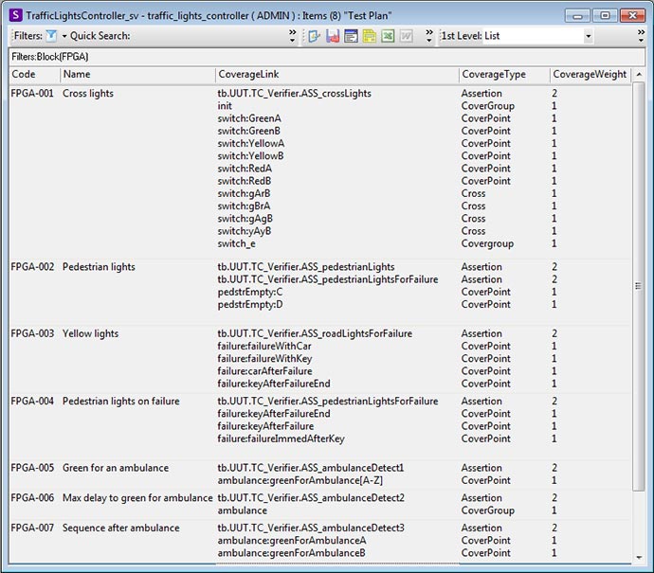Click the 'init' coverage link

[225, 106]
